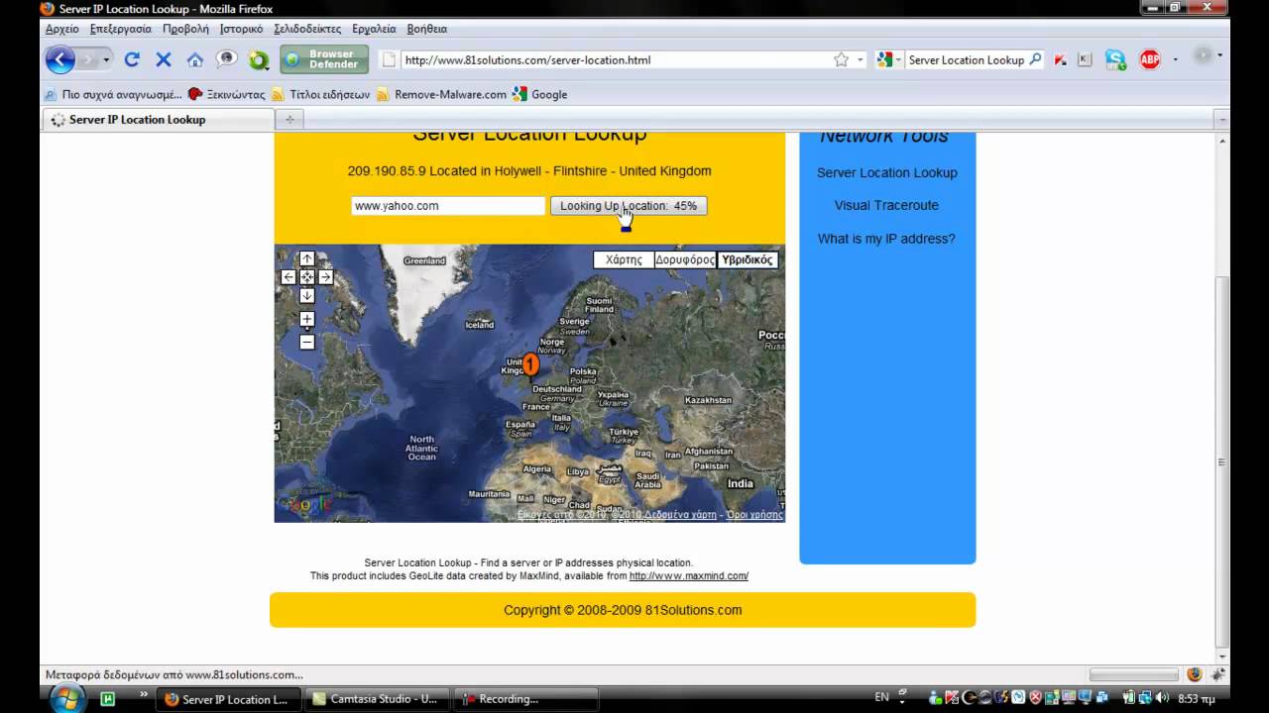Open What is my IP address link
Viewport: 1269px width, 713px height.
(x=886, y=239)
